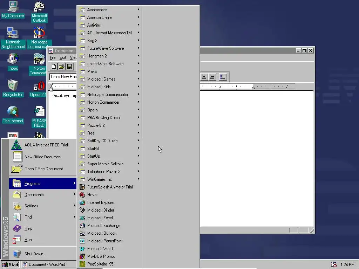The image size is (359, 269).
Task: Click center align icon in WordPad
Action: pos(204,77)
